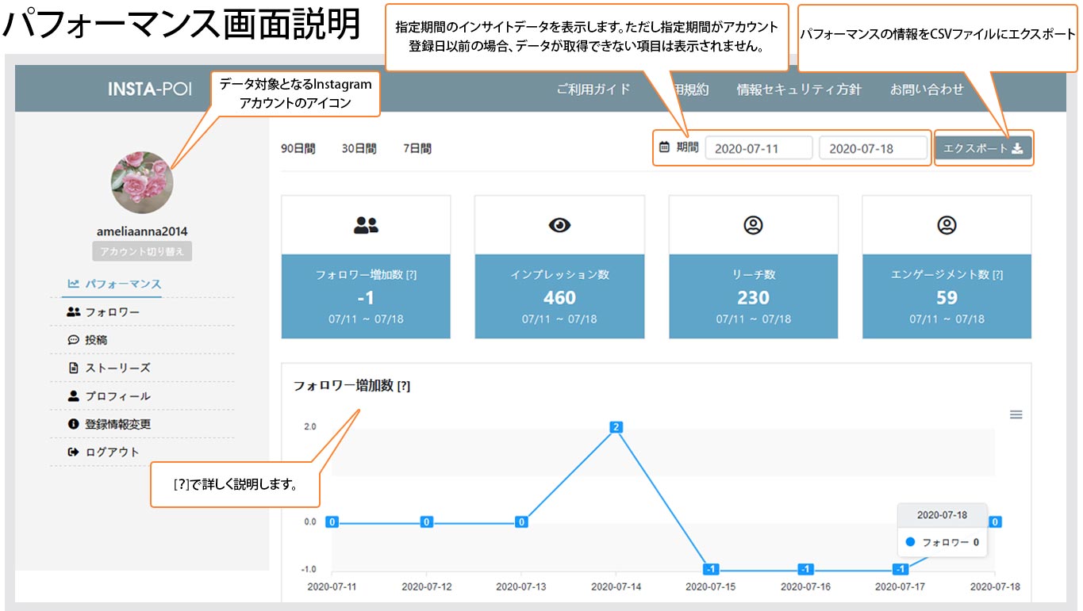This screenshot has width=1083, height=611.
Task: Click the user circle icon above リーチ数
Action: [x=753, y=226]
